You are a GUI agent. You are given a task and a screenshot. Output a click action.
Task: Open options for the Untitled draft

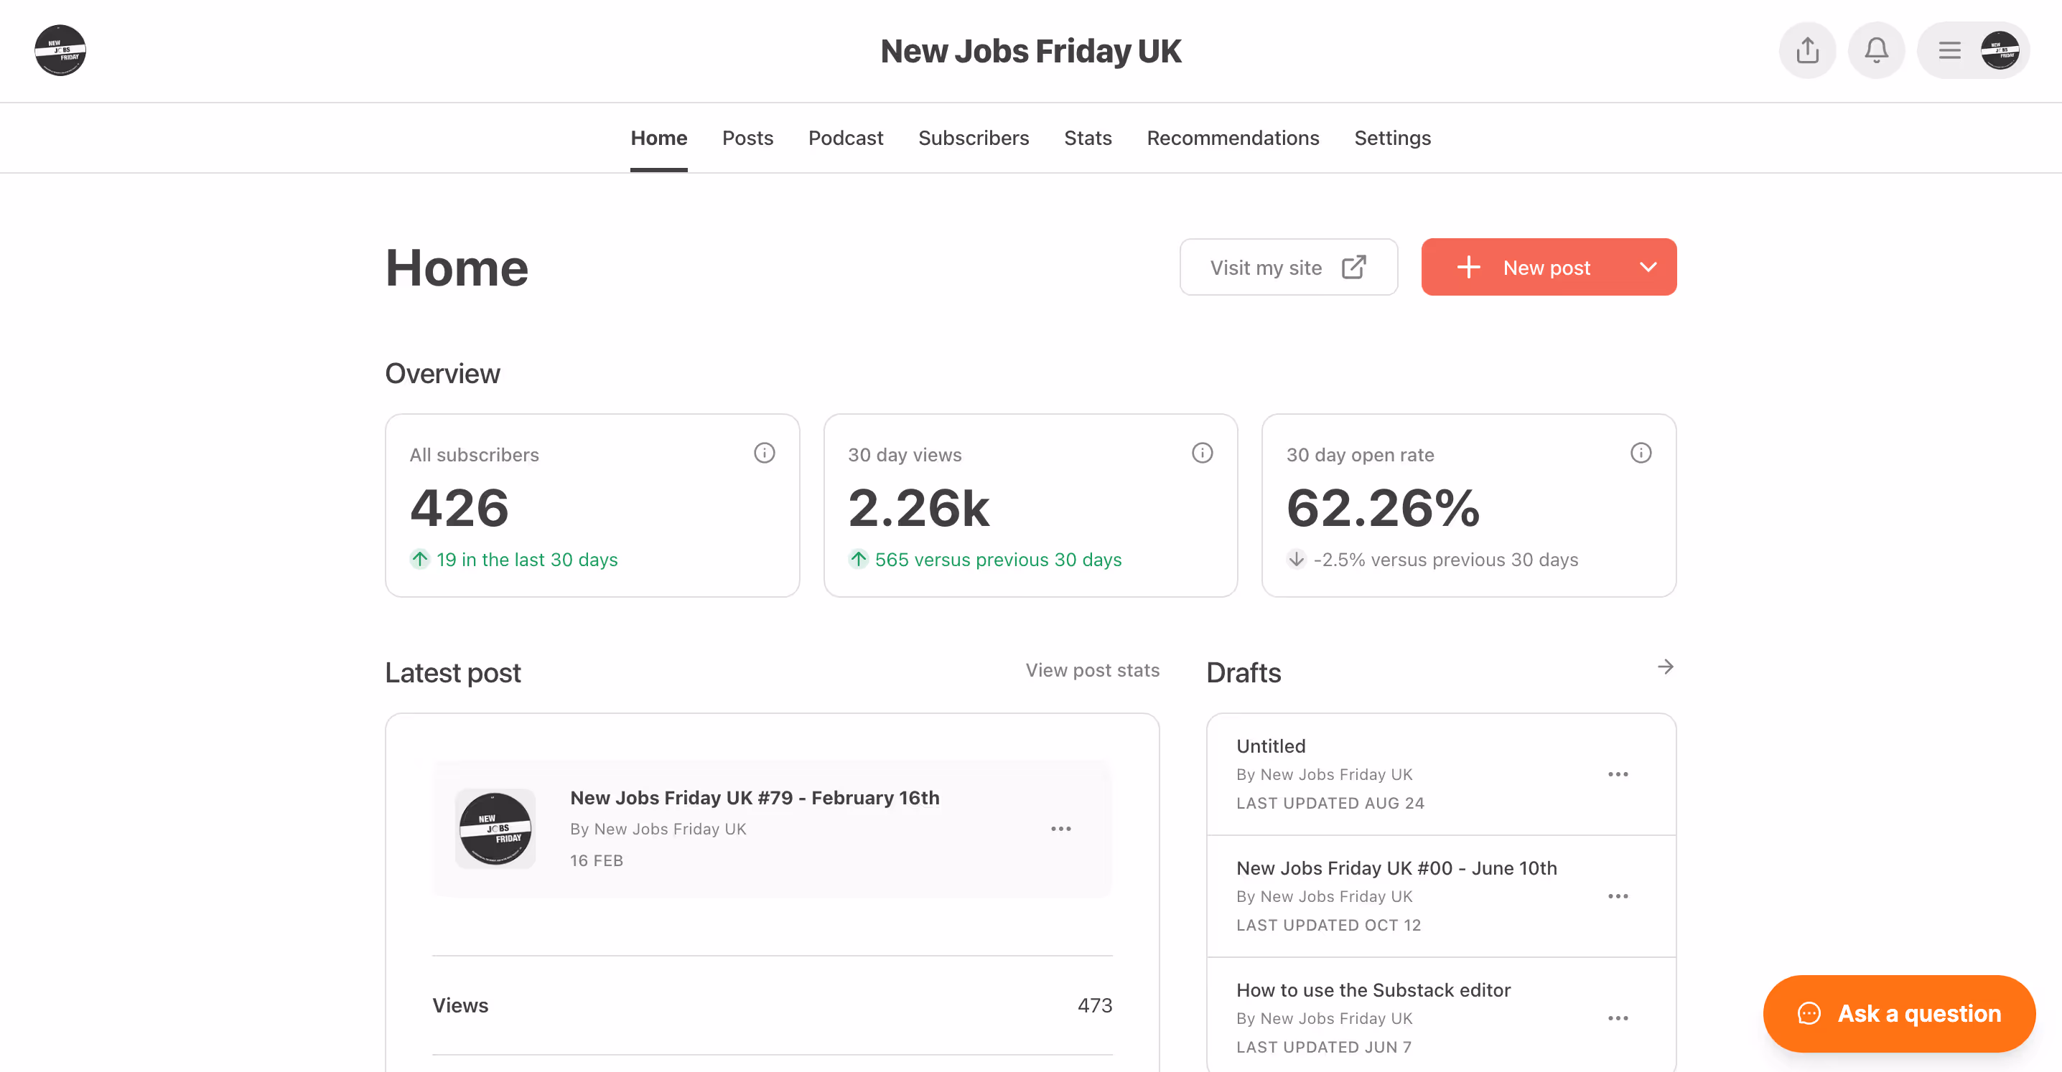(x=1618, y=774)
